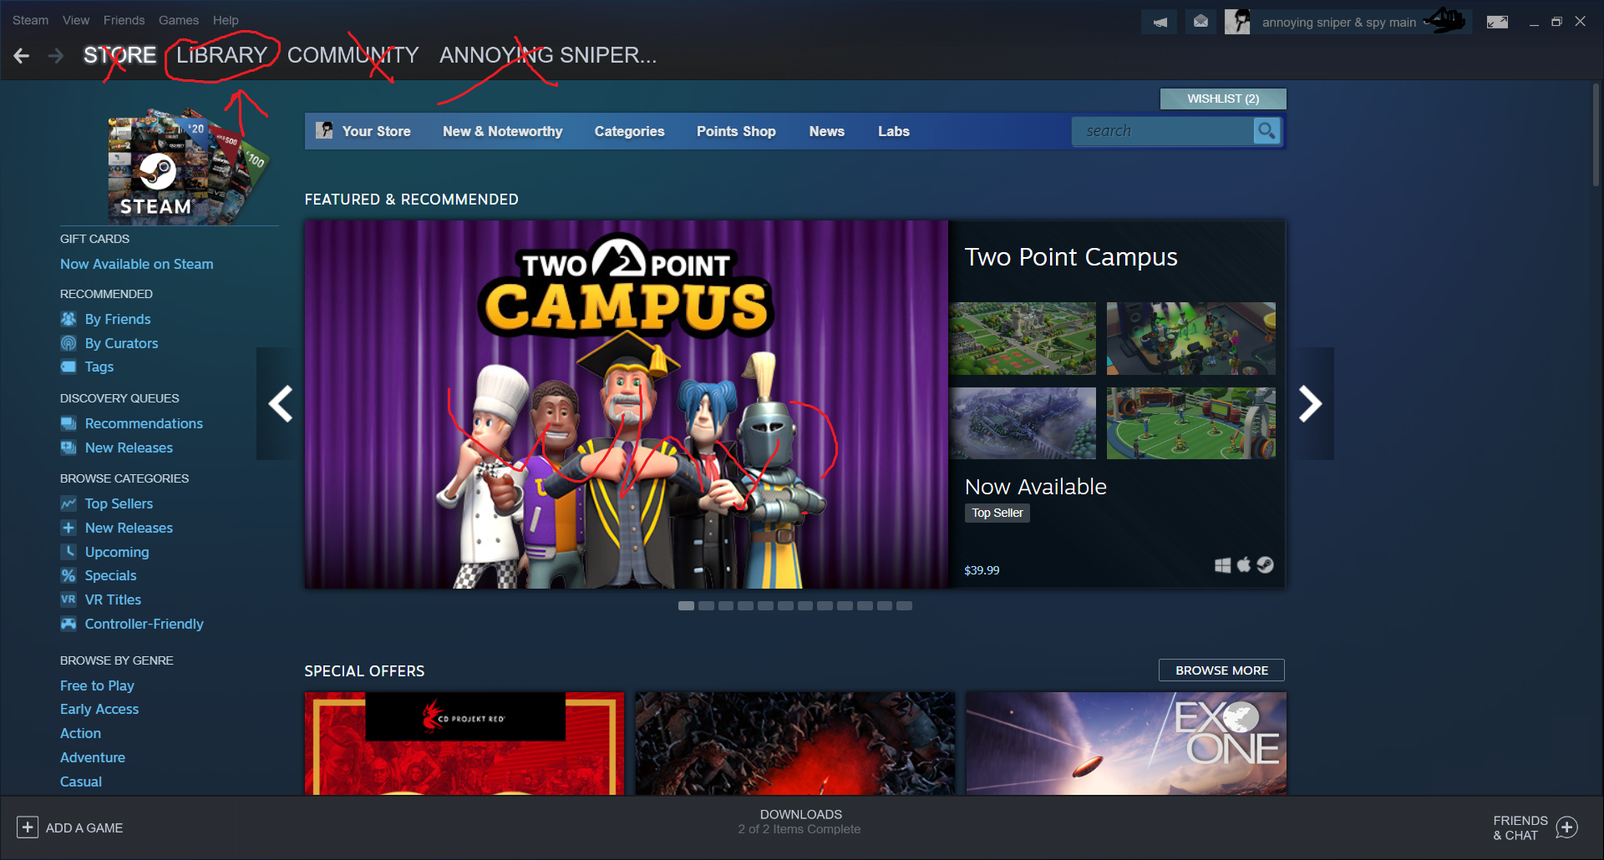The image size is (1604, 860).
Task: Select the first carousel page dot
Action: tap(686, 606)
